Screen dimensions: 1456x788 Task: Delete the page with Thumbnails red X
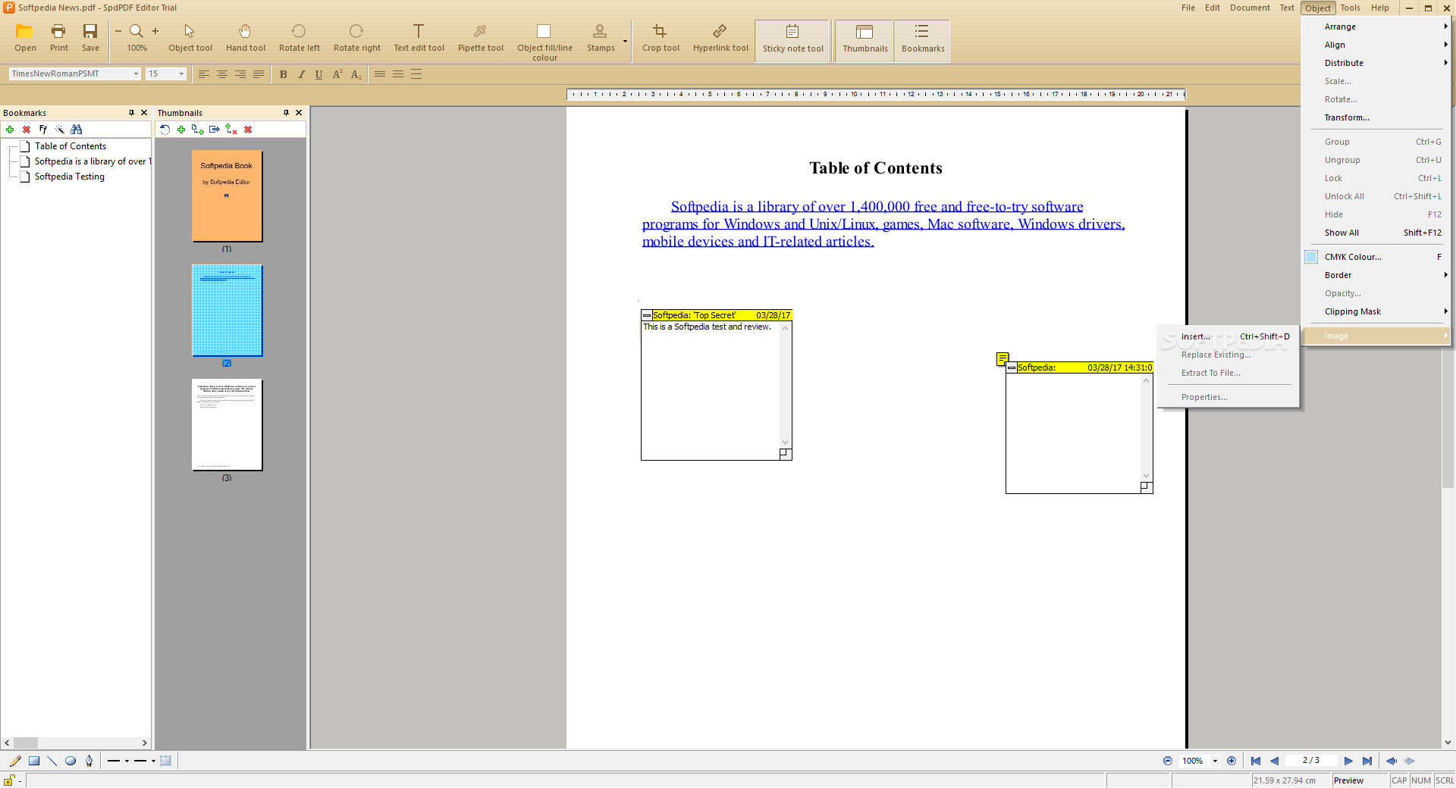[x=248, y=130]
